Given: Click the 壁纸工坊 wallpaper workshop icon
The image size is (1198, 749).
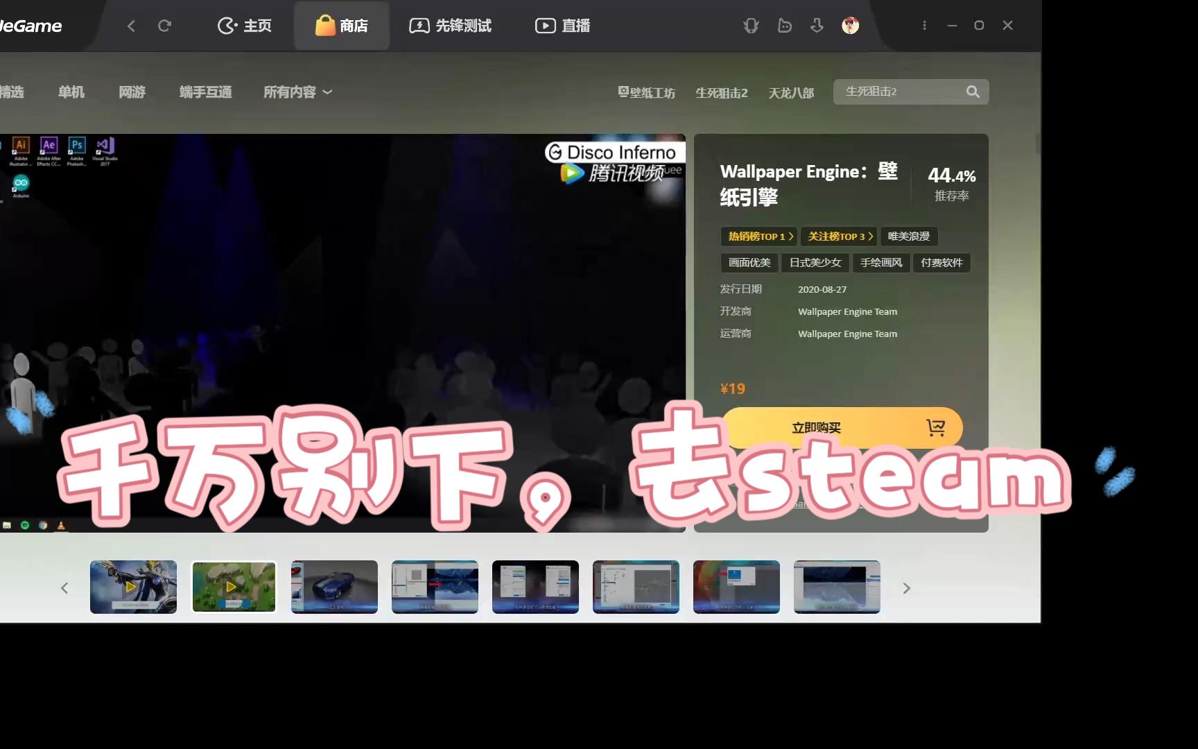Looking at the screenshot, I should pos(646,92).
